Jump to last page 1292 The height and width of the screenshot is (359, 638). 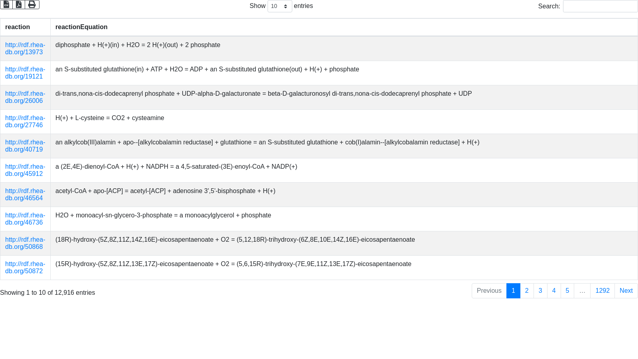tap(602, 291)
